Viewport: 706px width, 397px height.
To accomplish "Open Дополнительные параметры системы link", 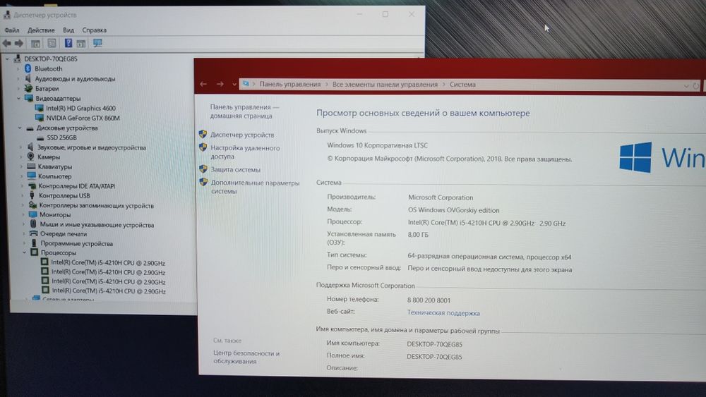I will tap(255, 187).
